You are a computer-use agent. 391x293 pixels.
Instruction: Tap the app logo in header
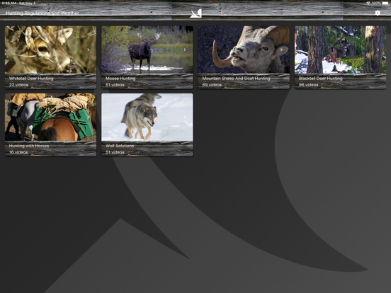click(x=195, y=13)
